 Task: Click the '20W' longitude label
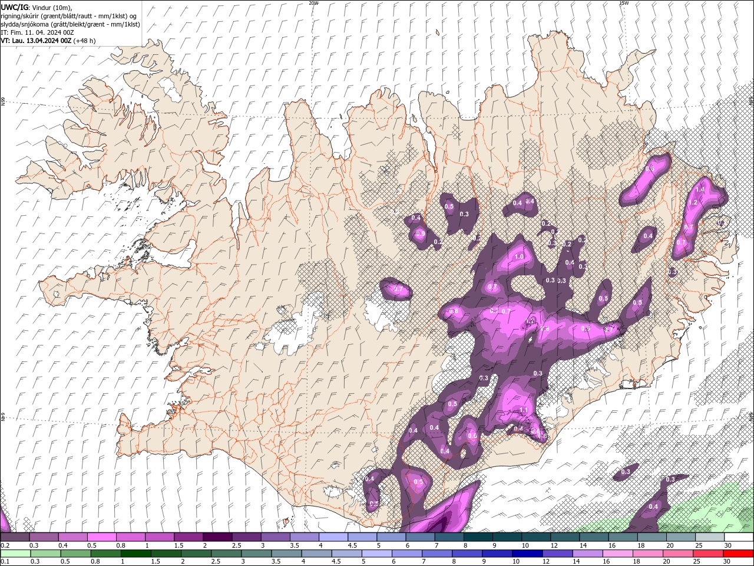(313, 3)
